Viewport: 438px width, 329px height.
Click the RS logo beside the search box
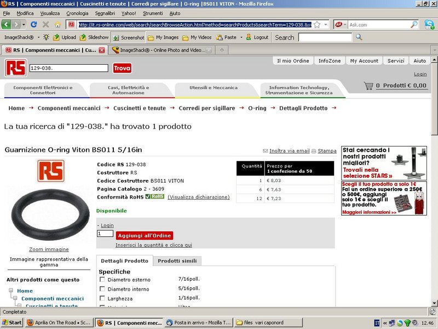(x=16, y=67)
